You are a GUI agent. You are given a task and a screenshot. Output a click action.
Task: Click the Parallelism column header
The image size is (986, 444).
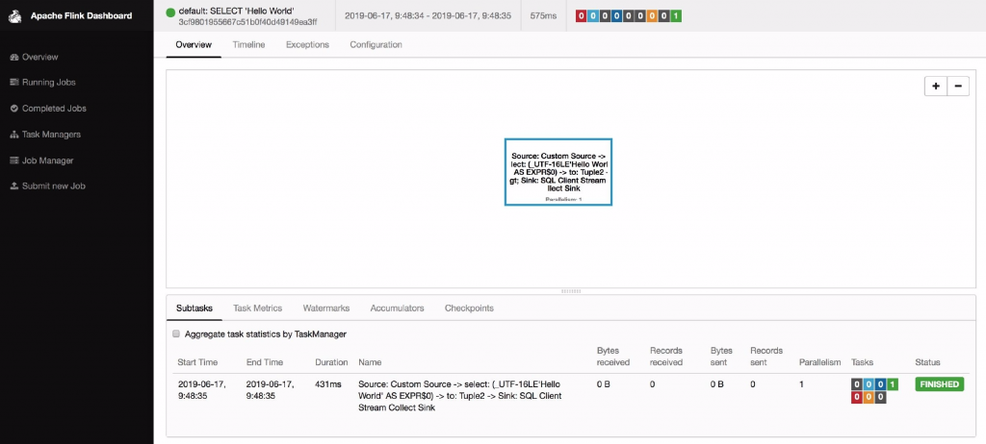pos(820,362)
